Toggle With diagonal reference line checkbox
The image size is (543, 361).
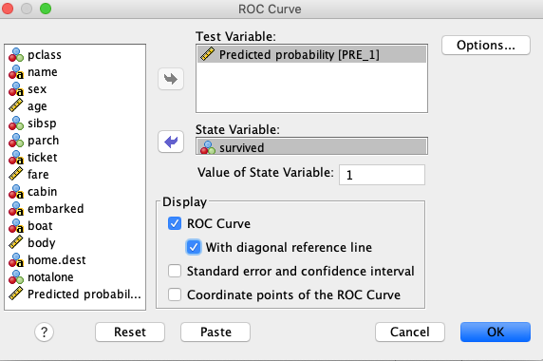click(194, 247)
